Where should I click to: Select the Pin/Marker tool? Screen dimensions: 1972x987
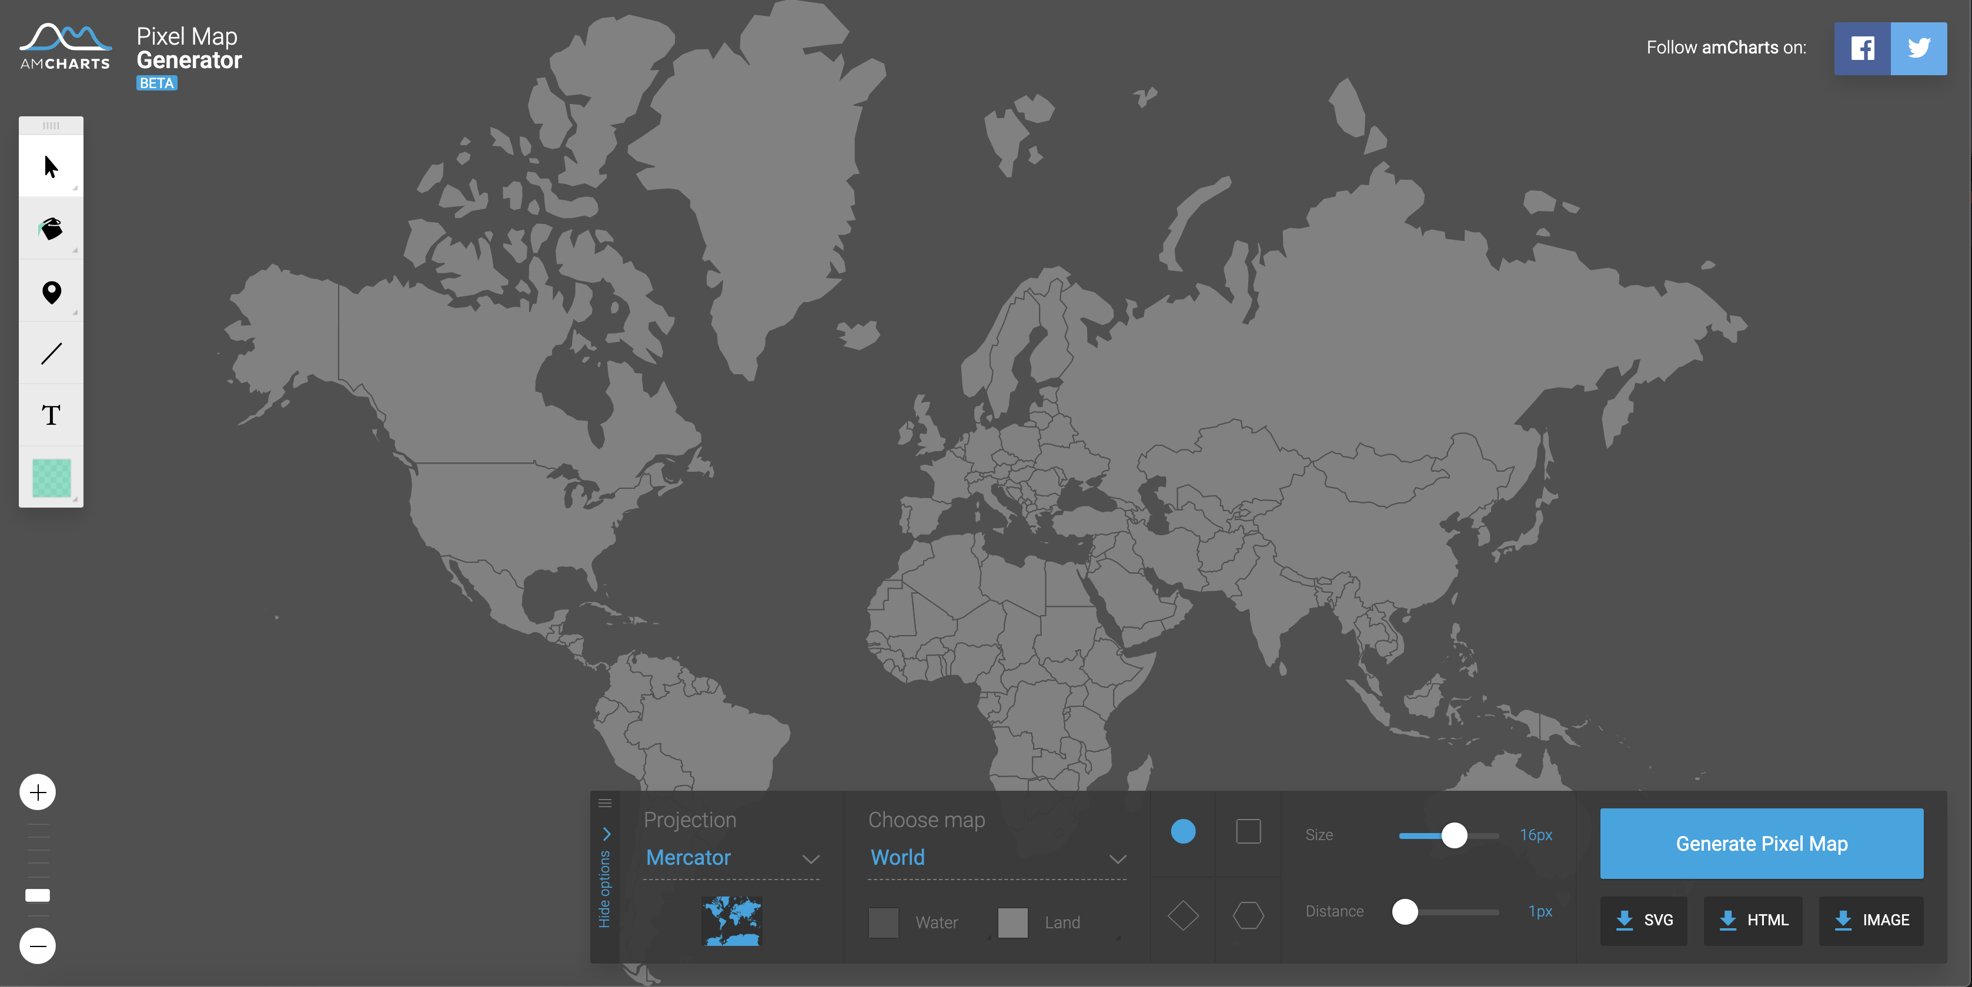[51, 292]
